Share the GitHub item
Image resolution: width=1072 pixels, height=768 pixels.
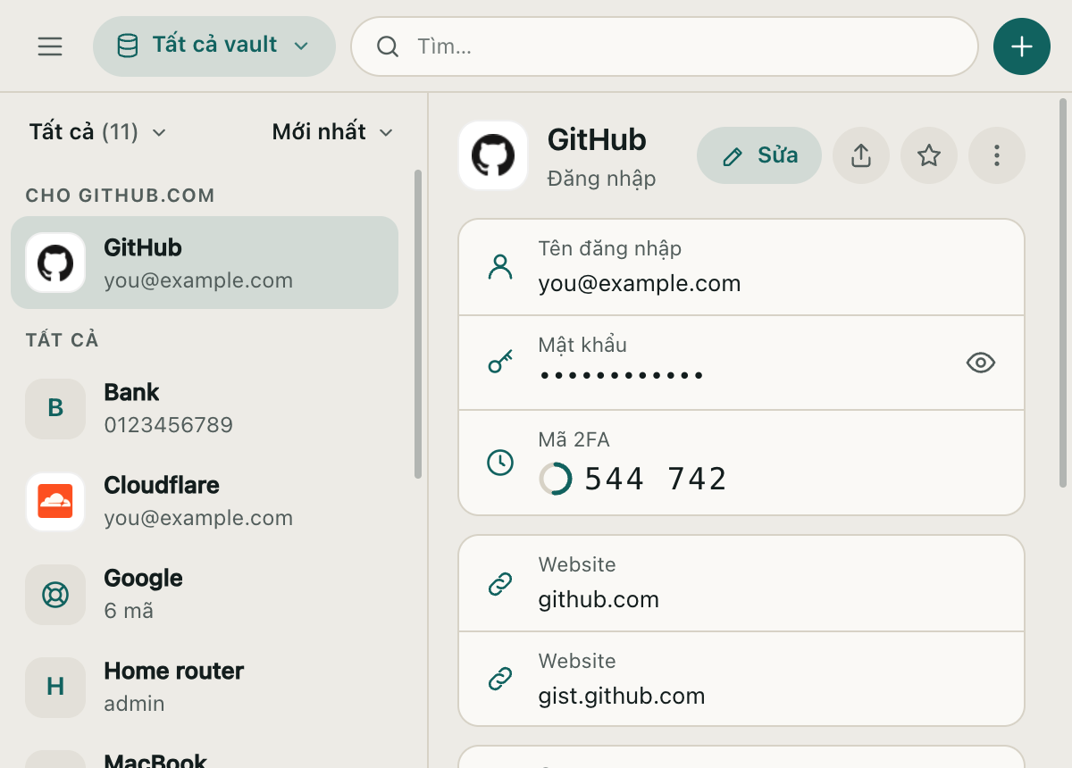point(861,155)
